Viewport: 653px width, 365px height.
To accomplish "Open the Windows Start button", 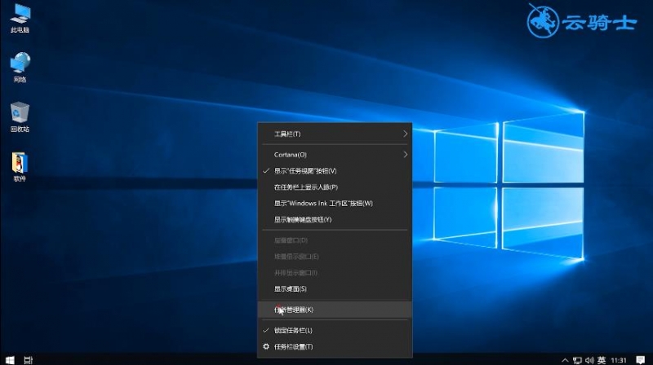I will coord(10,360).
